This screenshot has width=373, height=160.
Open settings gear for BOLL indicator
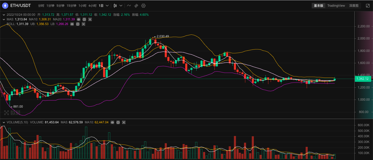(78, 24)
